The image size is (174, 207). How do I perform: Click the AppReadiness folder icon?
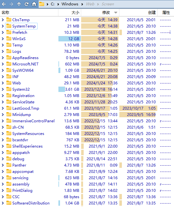point(9,58)
